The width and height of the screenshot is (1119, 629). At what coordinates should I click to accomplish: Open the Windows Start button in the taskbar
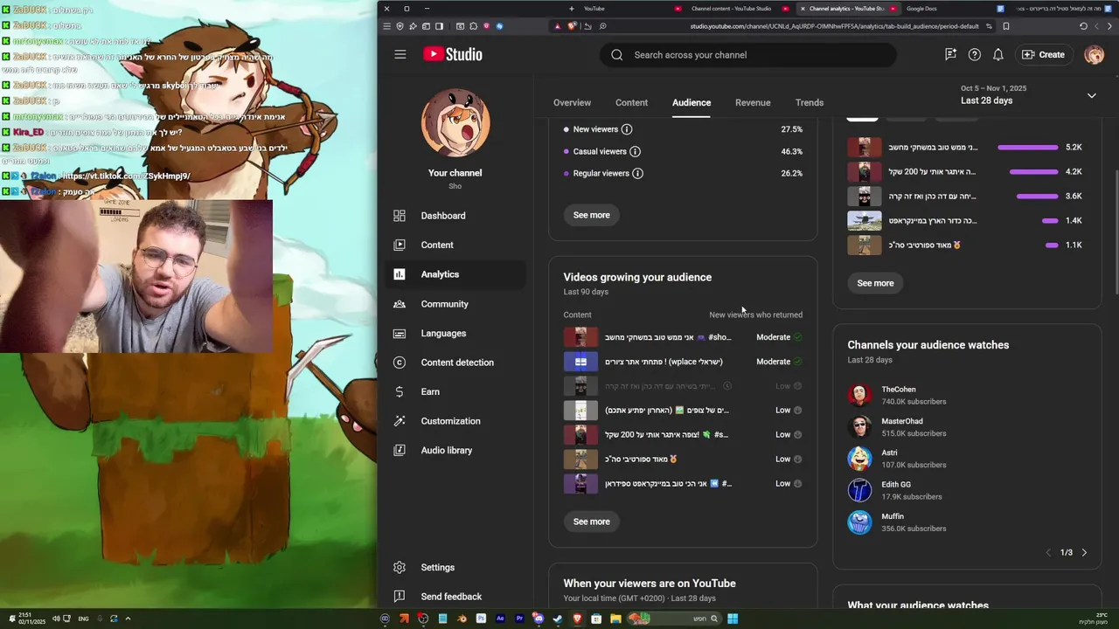point(733,619)
